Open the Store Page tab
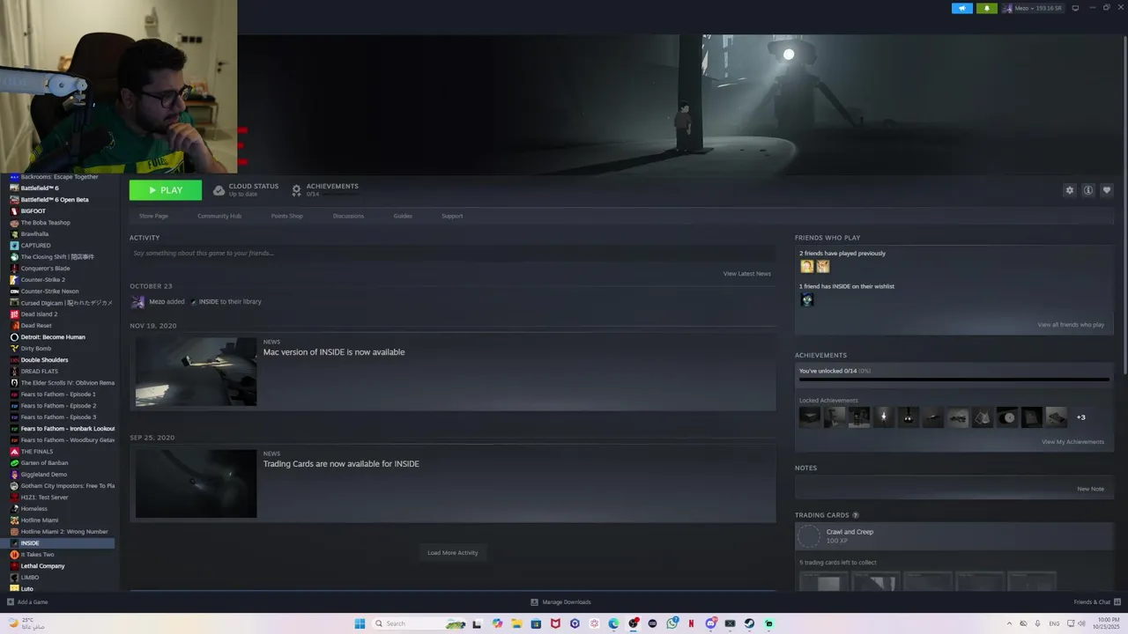This screenshot has height=634, width=1128. click(153, 216)
